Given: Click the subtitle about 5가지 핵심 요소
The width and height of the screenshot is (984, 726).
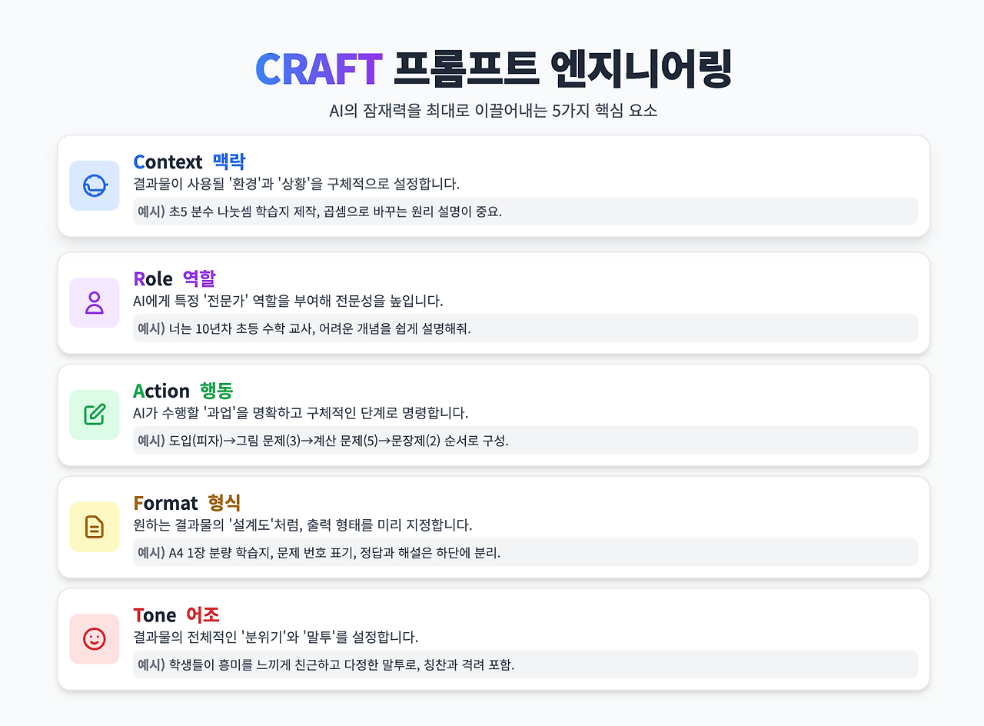Looking at the screenshot, I should [492, 110].
